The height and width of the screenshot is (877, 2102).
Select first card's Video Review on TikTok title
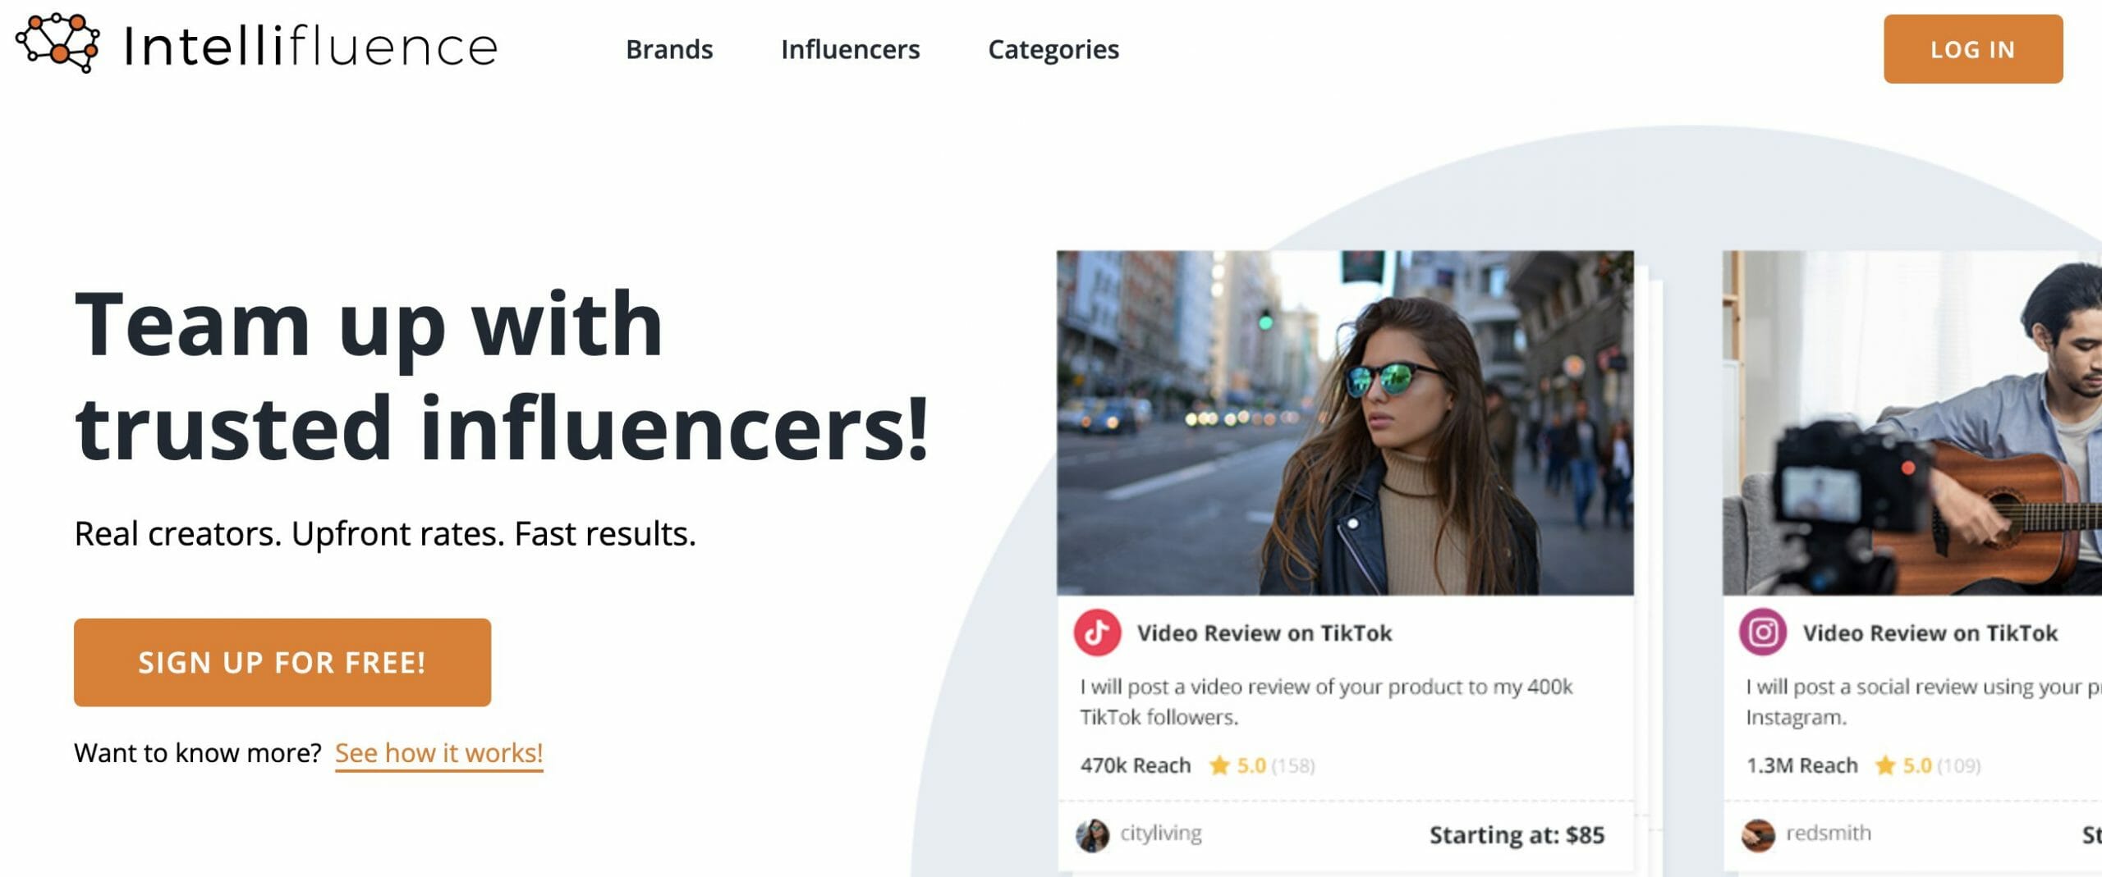tap(1264, 633)
